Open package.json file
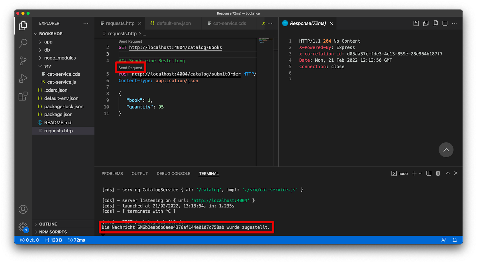Viewport: 477px width, 263px height. tap(63, 115)
